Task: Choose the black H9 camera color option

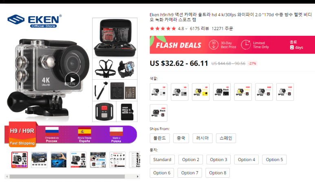Action: point(222,92)
